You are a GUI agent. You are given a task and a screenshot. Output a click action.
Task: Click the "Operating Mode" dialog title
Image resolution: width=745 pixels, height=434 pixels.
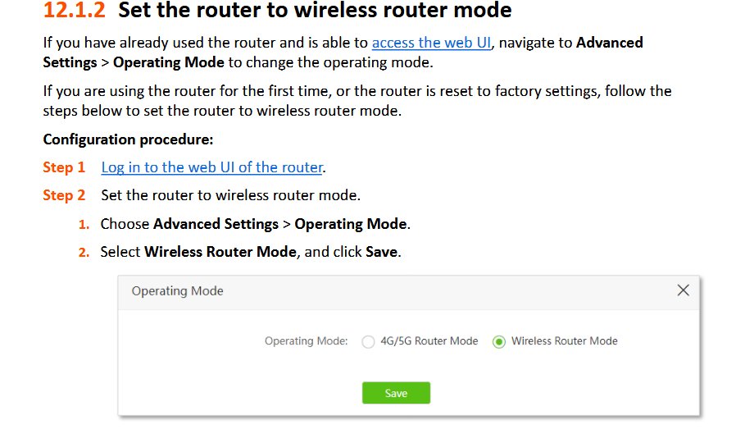tap(177, 291)
